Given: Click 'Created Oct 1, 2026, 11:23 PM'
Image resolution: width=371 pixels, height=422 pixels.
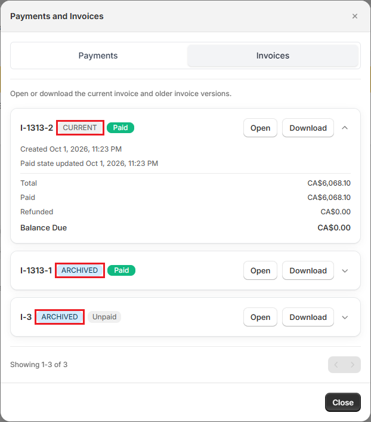Looking at the screenshot, I should (71, 149).
